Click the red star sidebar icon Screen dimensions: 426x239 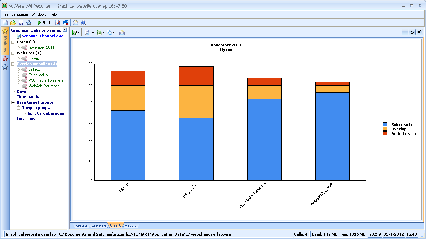[x=5, y=59]
